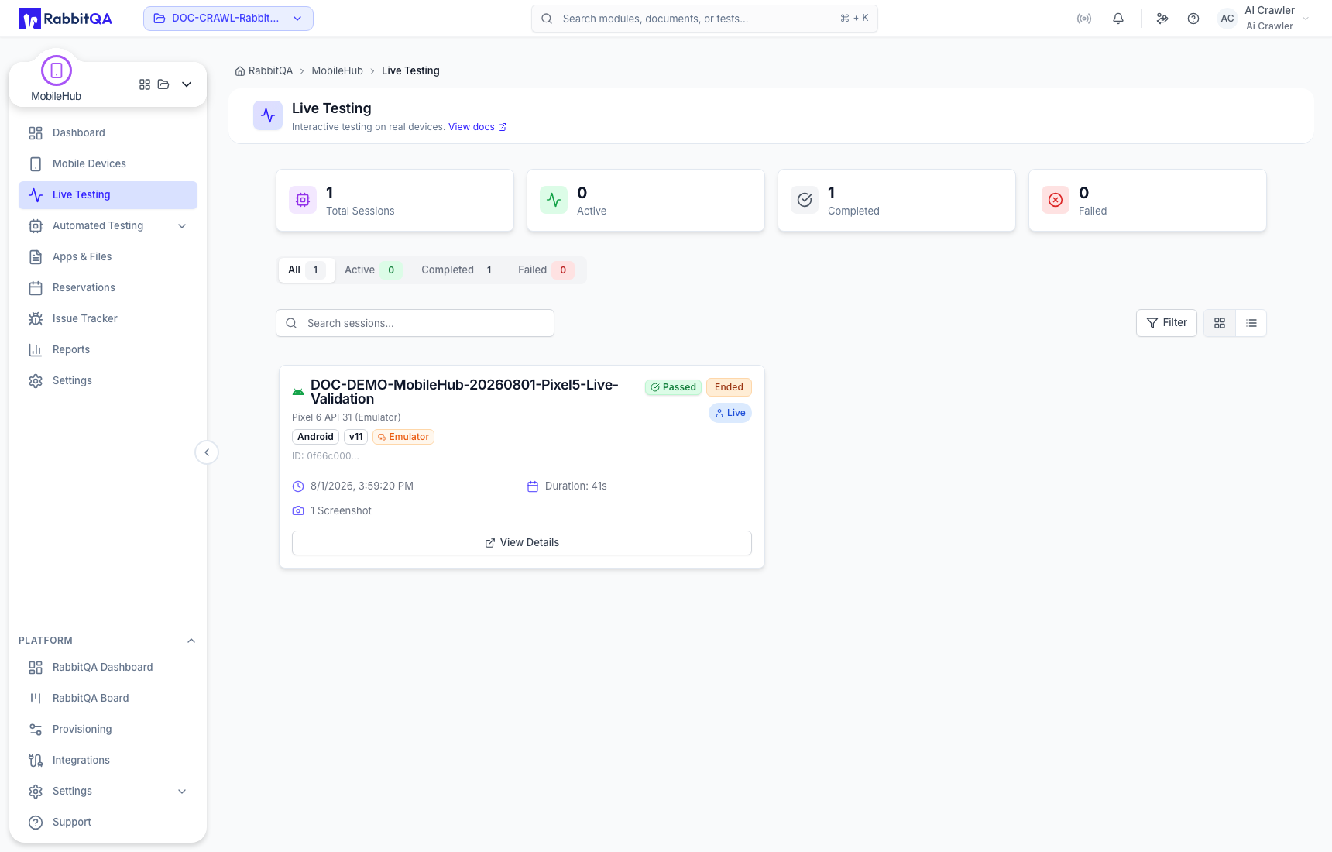Click the session timestamp clock icon
This screenshot has height=852, width=1332.
[298, 486]
